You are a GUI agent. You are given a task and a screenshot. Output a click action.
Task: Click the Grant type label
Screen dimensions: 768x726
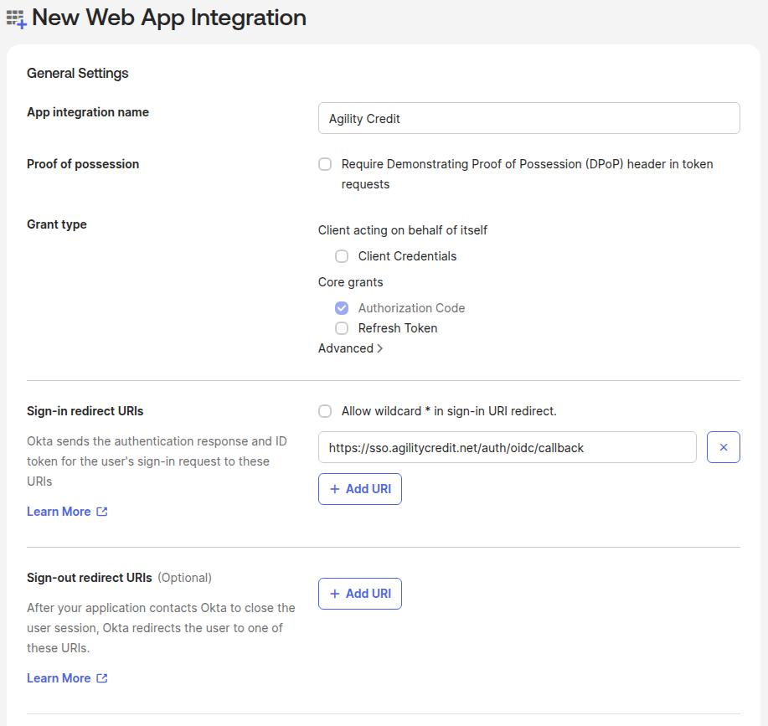coord(57,224)
